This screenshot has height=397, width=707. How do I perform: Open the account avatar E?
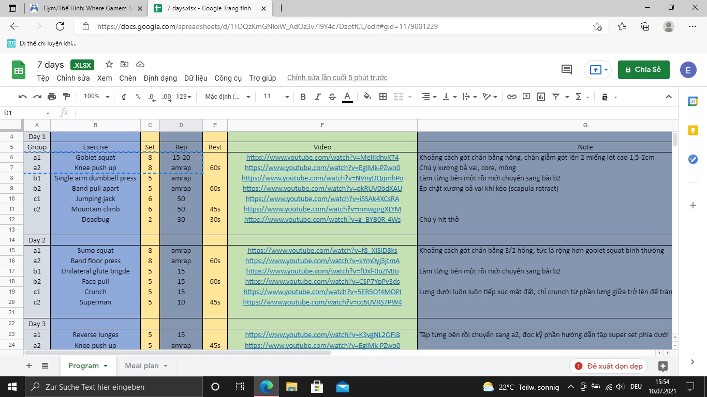pos(688,69)
